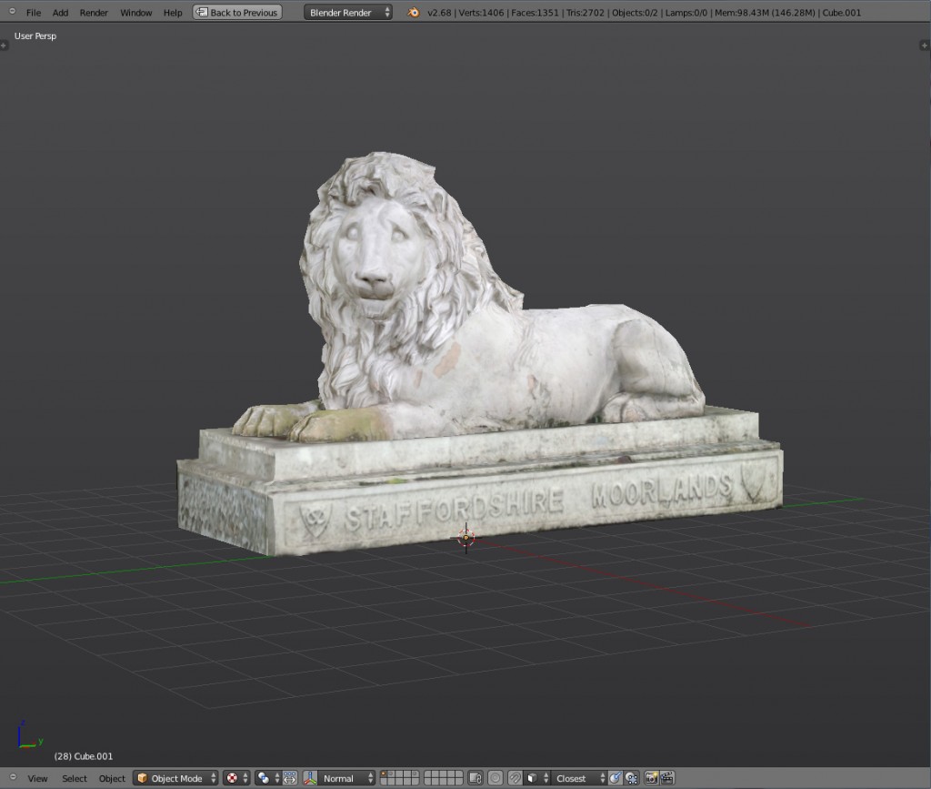Switch the render engine from Blender Render
Screen dimensions: 931x789
[x=348, y=12]
